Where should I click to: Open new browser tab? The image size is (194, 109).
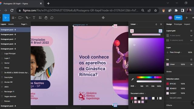point(48,3)
